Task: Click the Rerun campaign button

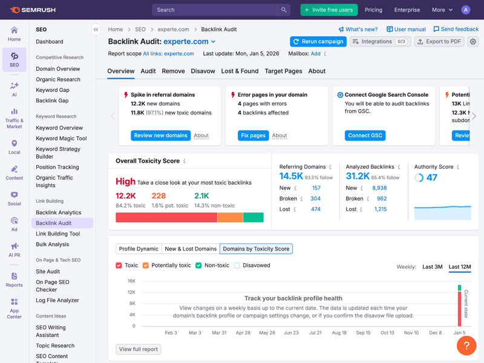Action: pyautogui.click(x=318, y=42)
